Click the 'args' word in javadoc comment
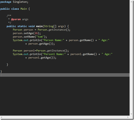Image resolution: width=134 pixels, height=120 pixels. click(25, 19)
